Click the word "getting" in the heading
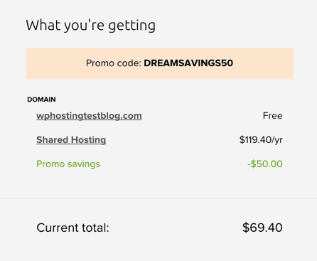Screen dimensions: 317x261 click(131, 26)
